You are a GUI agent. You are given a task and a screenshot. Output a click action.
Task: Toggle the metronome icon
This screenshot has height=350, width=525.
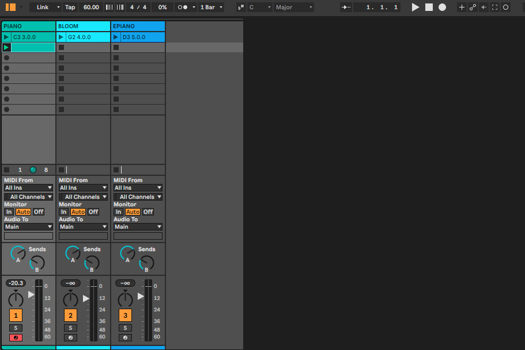(183, 7)
